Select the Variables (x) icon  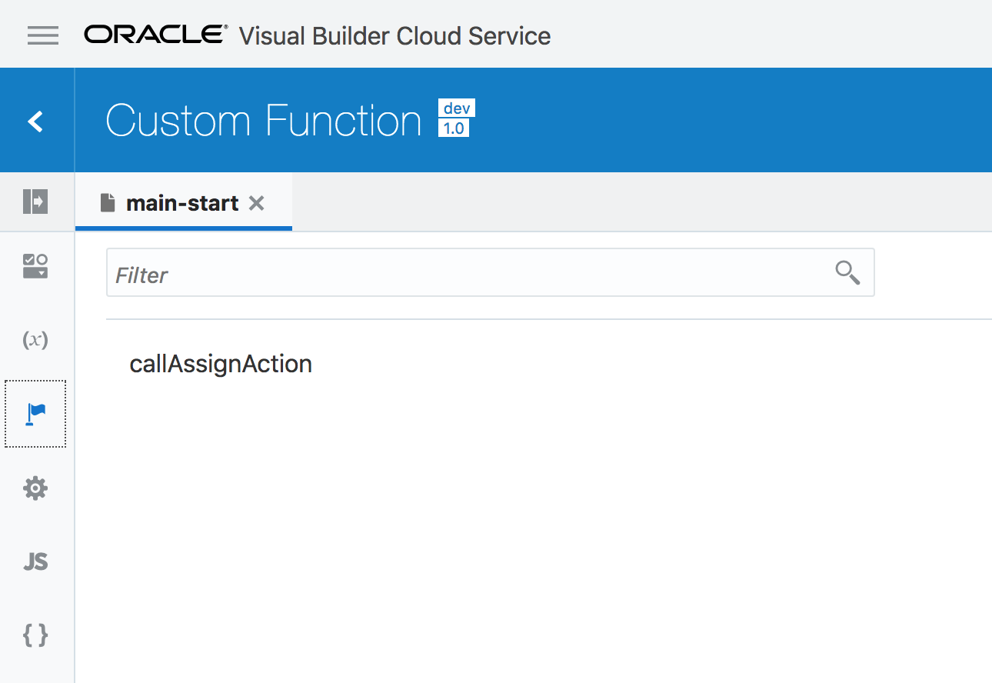(x=35, y=339)
